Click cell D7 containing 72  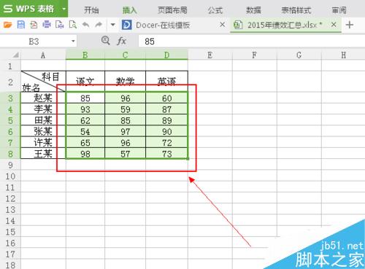166,143
